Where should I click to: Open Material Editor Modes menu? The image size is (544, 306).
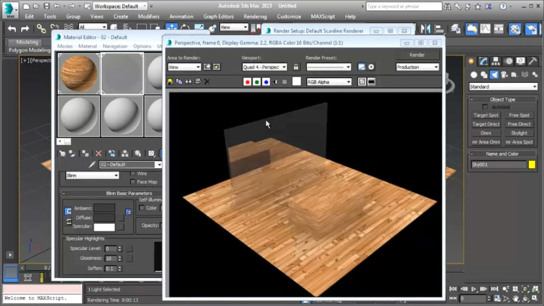click(65, 46)
